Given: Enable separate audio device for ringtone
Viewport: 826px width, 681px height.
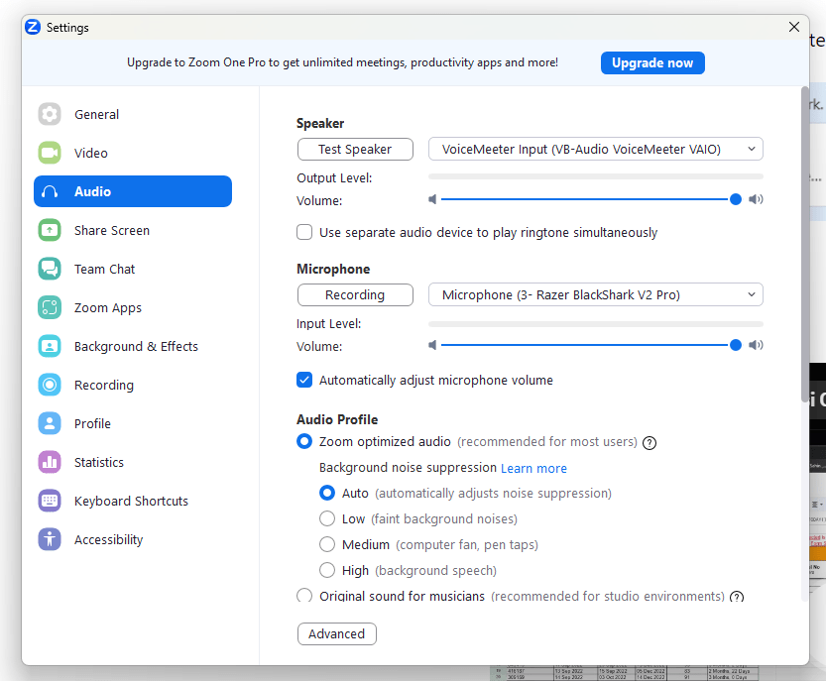Looking at the screenshot, I should [304, 232].
